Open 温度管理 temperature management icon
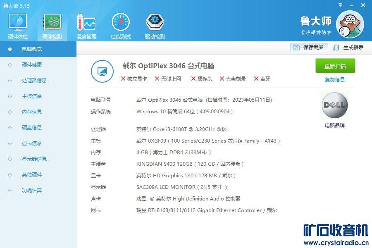This screenshot has height=248, width=372. (x=86, y=26)
